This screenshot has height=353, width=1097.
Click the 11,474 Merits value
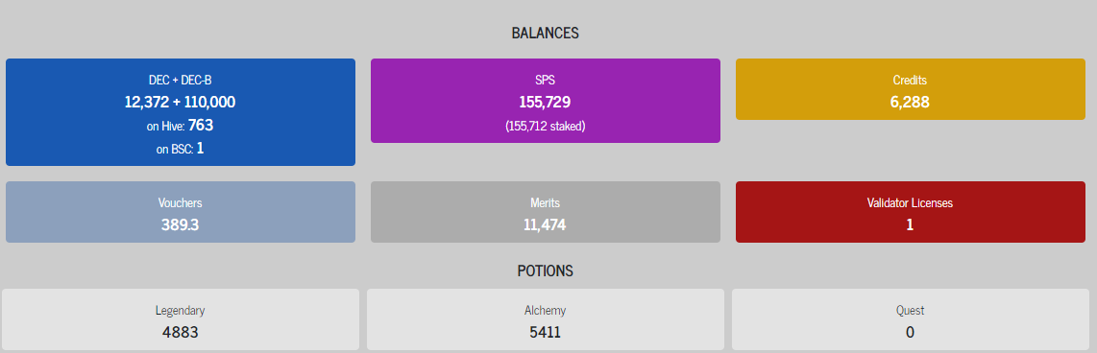pos(545,225)
